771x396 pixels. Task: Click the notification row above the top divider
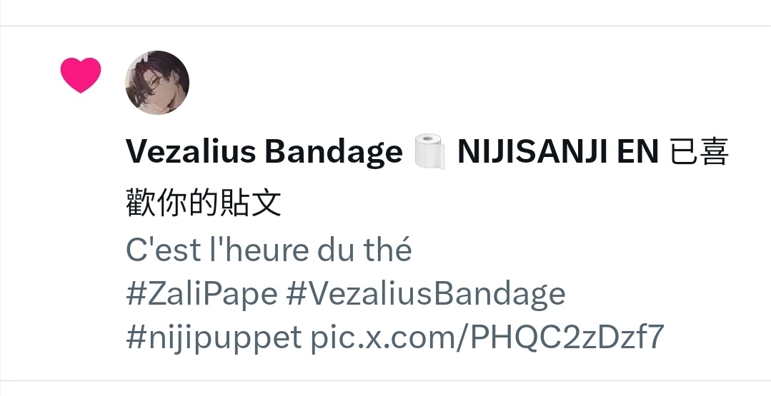tap(386, 12)
